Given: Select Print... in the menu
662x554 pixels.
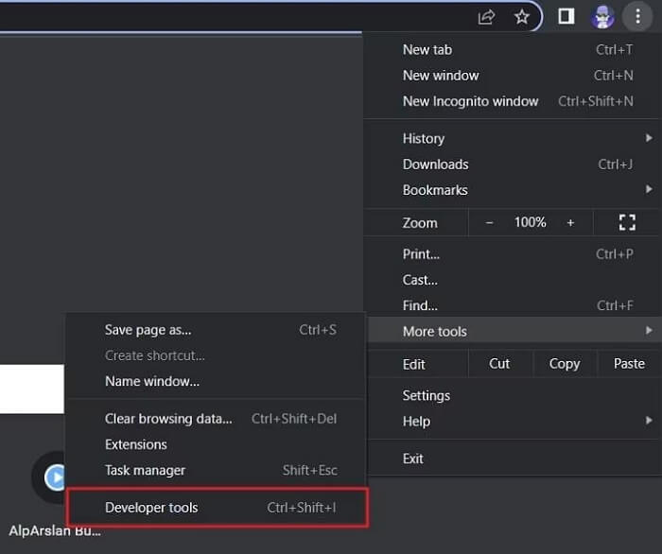Looking at the screenshot, I should (x=513, y=254).
